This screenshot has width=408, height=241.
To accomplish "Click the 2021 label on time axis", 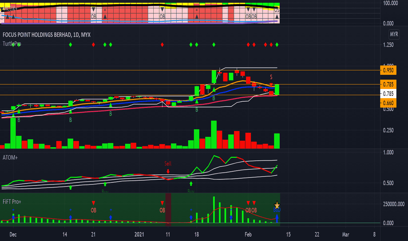I will coord(139,234).
